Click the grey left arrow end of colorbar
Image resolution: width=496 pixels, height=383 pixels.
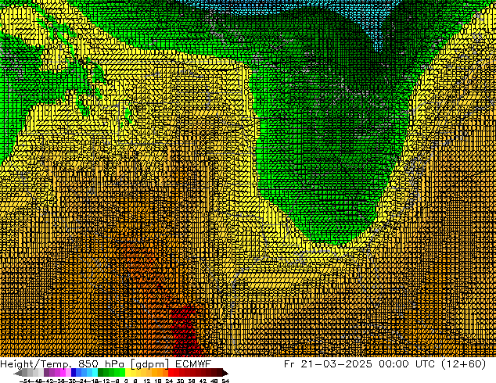point(18,373)
